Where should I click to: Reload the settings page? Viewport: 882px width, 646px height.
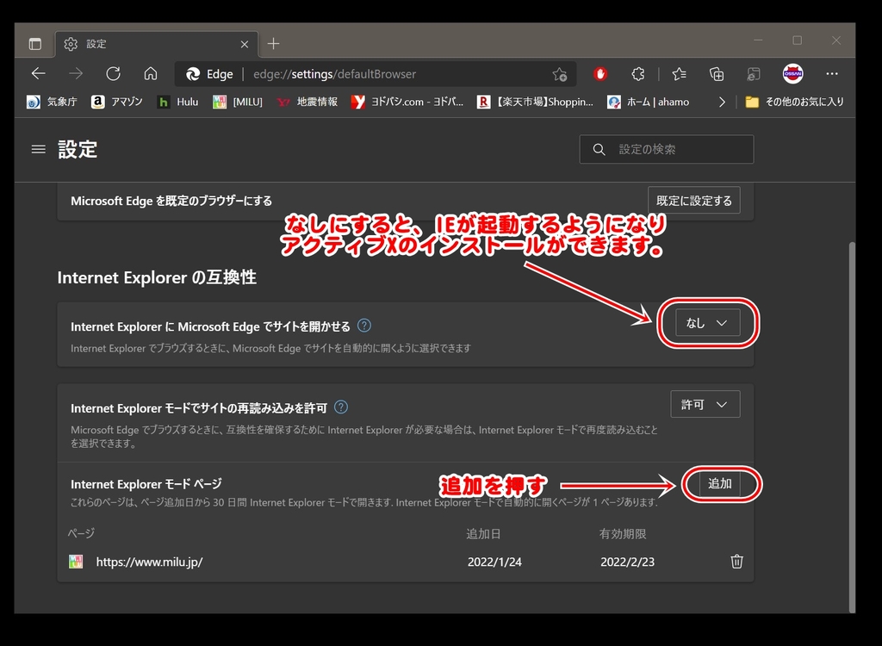(113, 74)
